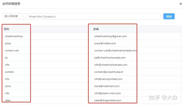Select nickname press
The image size is (182, 105).
click(8, 44)
